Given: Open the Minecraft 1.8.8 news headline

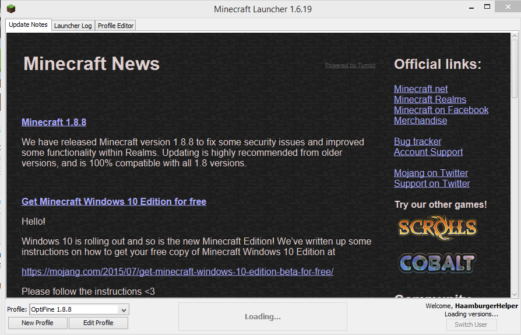Looking at the screenshot, I should click(54, 123).
